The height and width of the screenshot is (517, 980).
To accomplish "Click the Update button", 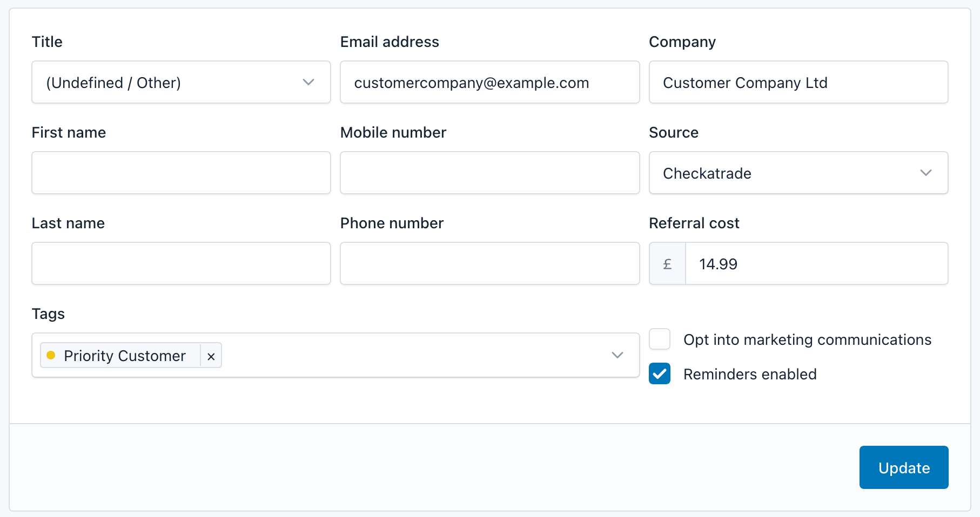I will tap(903, 467).
